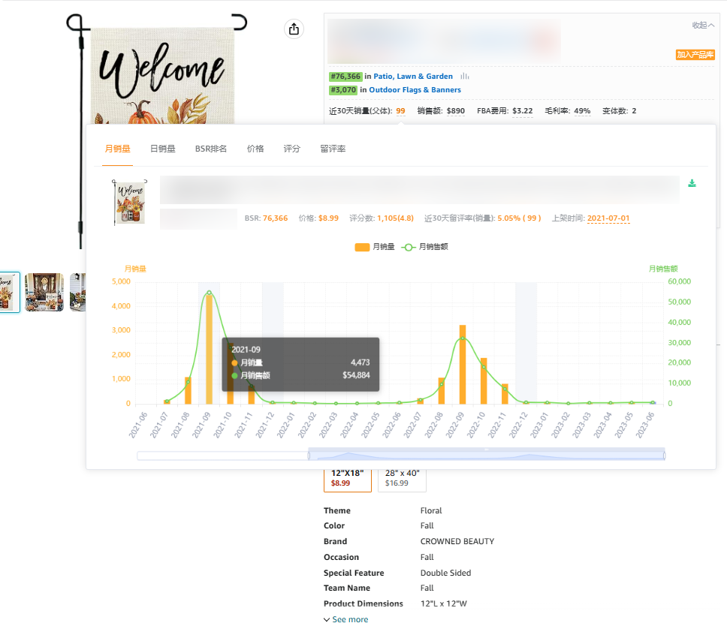Click the 2022-10 bar in the sales chart
The height and width of the screenshot is (629, 727).
coord(484,381)
